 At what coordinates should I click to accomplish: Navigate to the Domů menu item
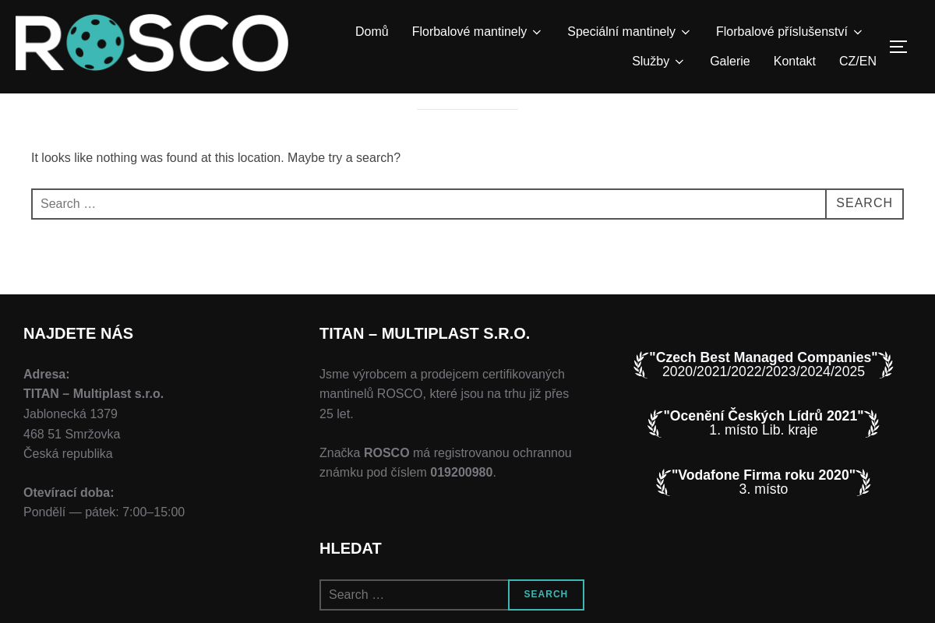click(372, 31)
